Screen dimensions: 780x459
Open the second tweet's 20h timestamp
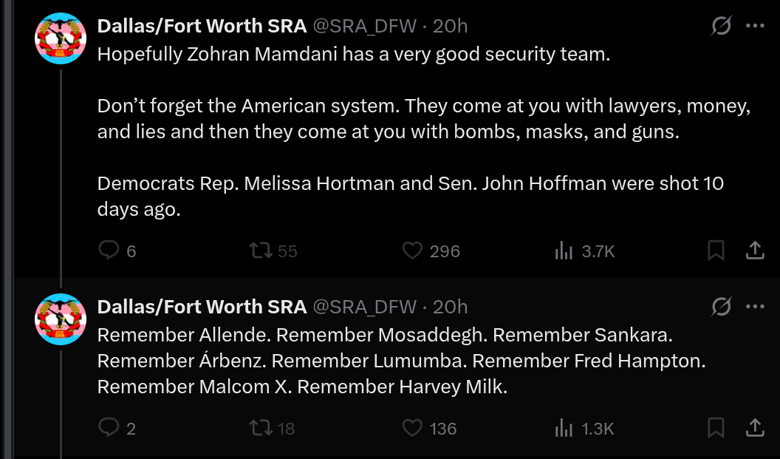pos(450,306)
